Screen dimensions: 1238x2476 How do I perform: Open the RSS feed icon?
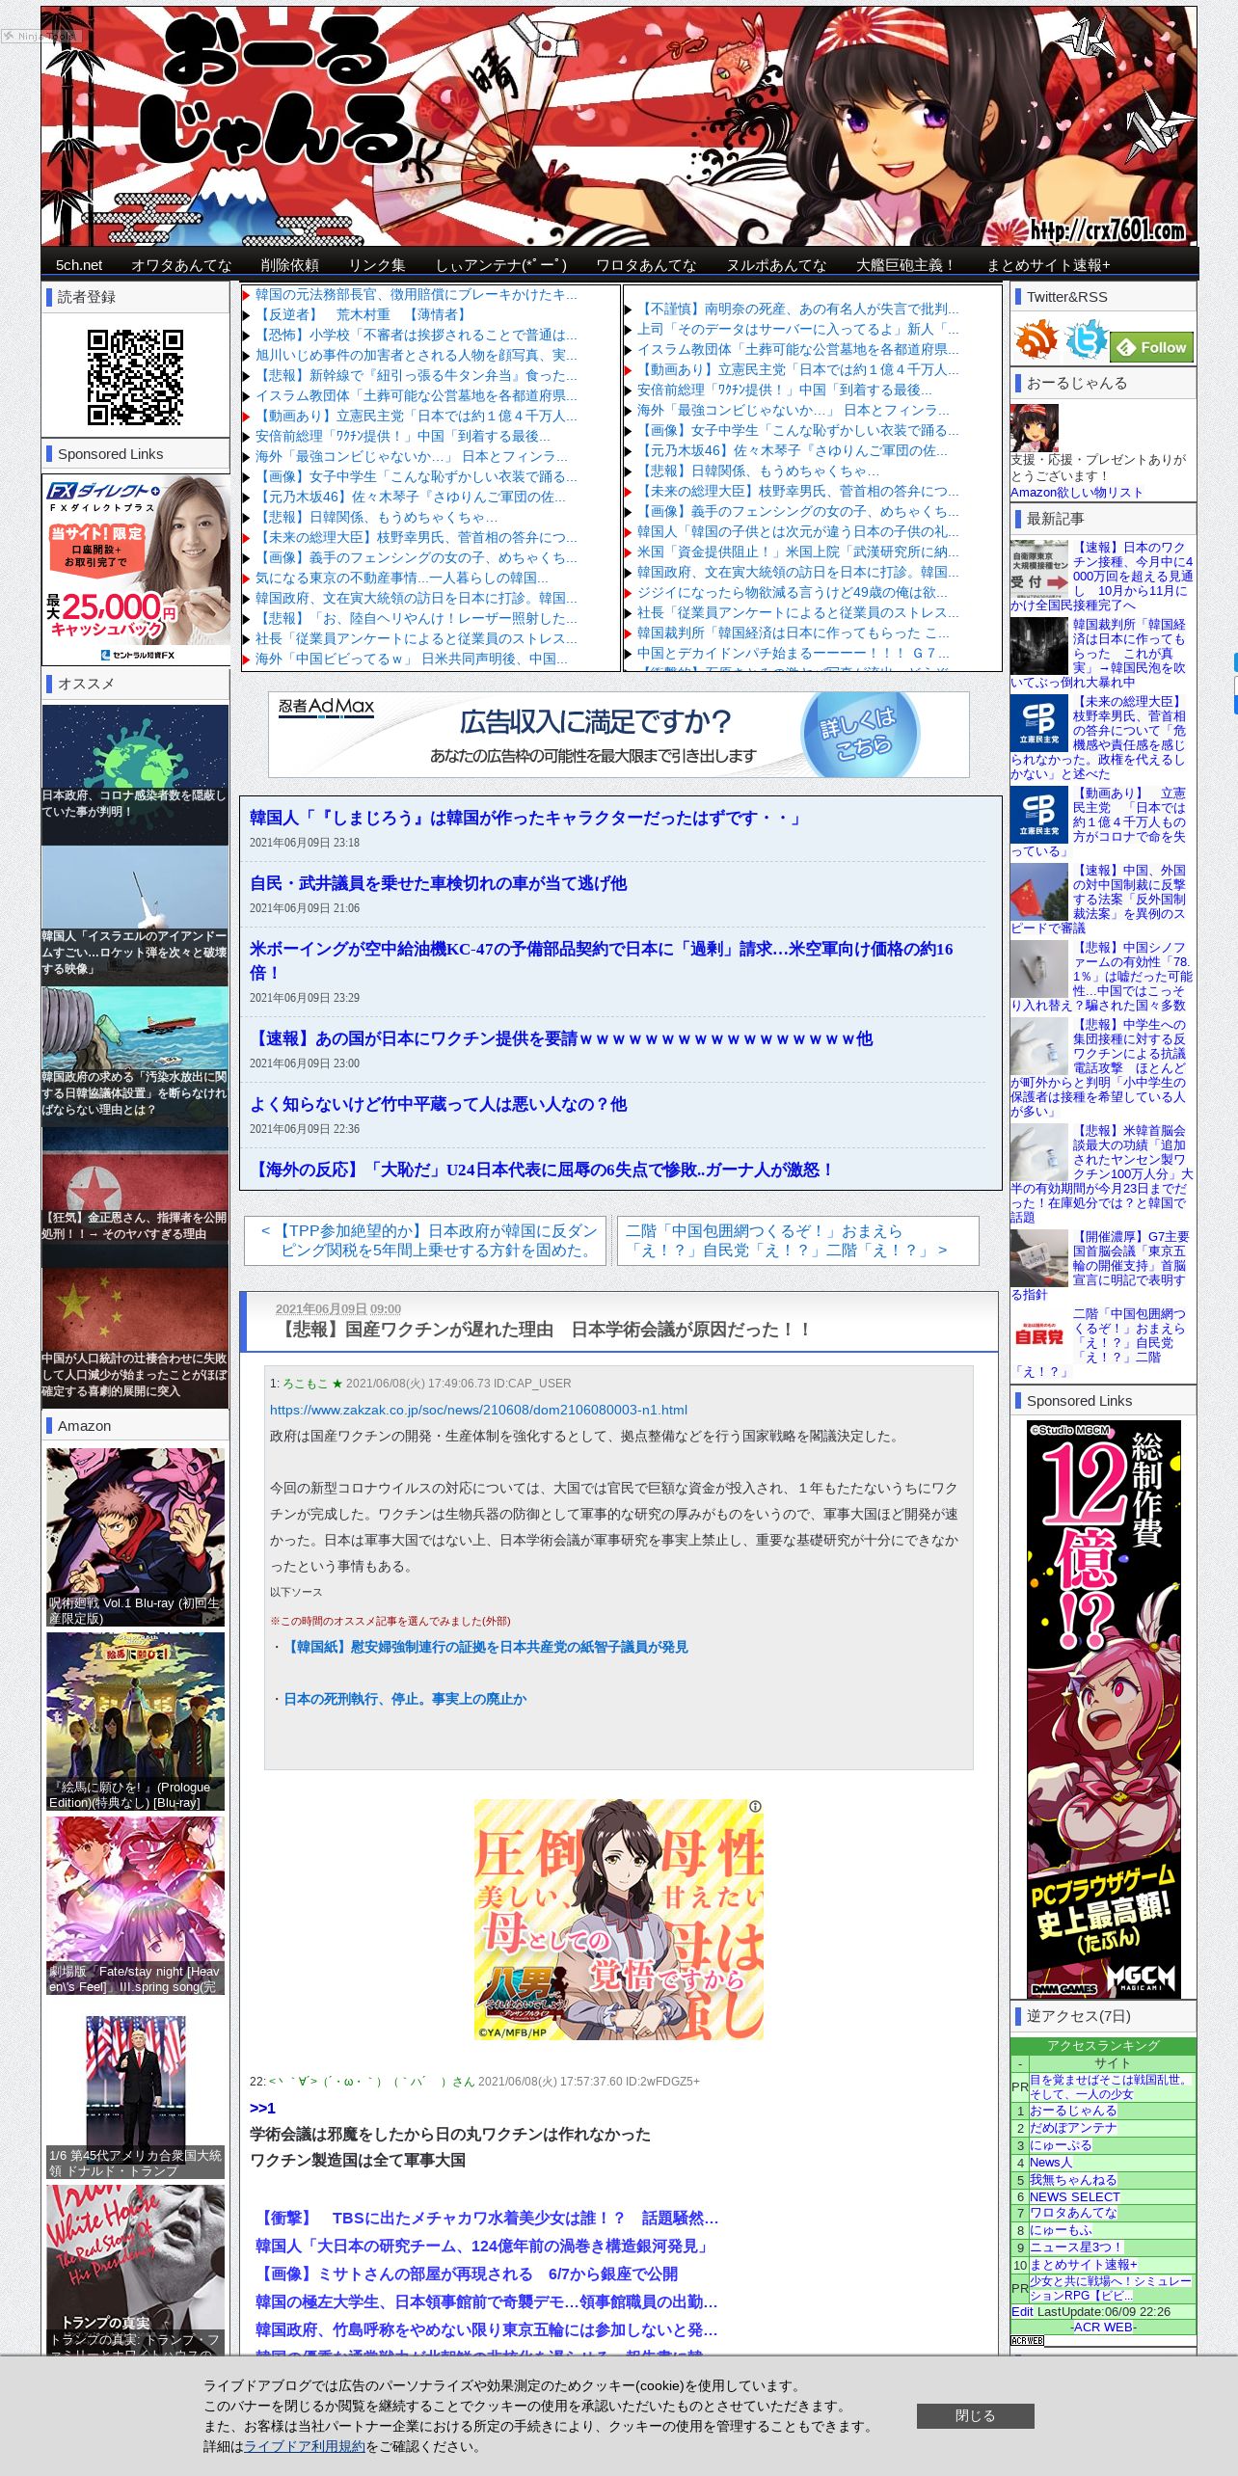(1036, 340)
